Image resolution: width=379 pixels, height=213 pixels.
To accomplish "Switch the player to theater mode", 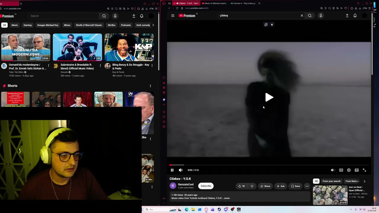I will [356, 170].
